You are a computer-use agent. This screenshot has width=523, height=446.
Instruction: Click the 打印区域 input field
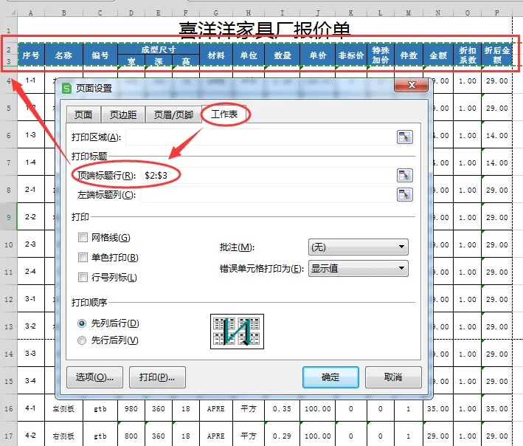[261, 137]
